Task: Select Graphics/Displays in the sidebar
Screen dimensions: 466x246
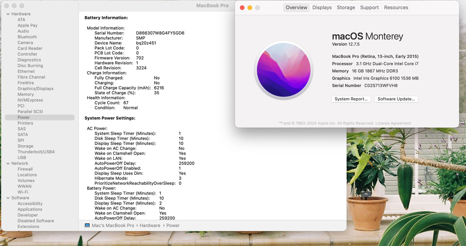Action: tap(35, 88)
